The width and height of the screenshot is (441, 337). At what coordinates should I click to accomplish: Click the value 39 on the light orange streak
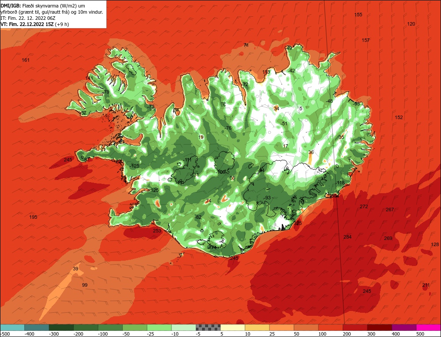(76, 269)
